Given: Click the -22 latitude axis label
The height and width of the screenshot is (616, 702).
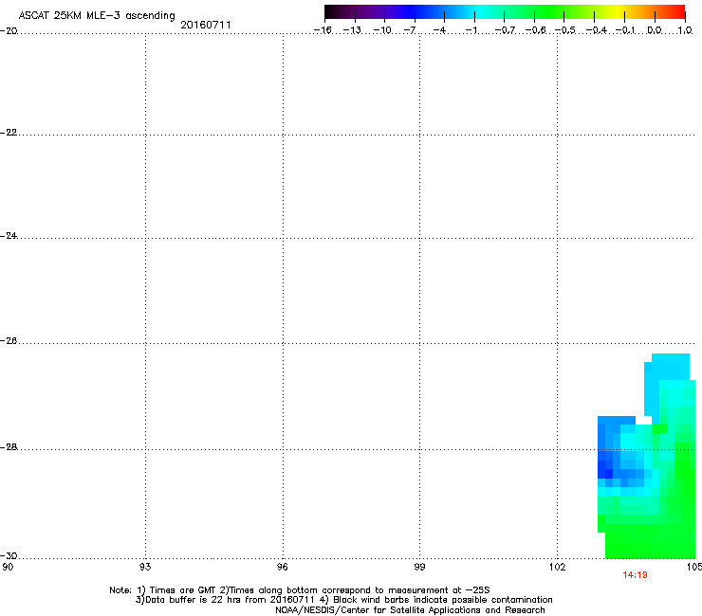Looking at the screenshot, I should pos(9,133).
